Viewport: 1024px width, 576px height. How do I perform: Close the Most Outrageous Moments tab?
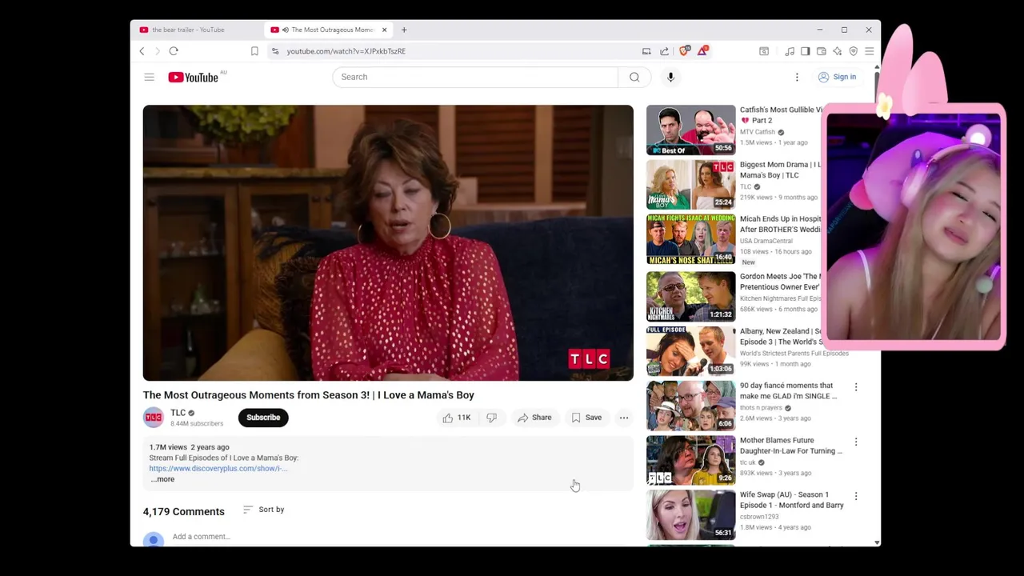(x=384, y=30)
